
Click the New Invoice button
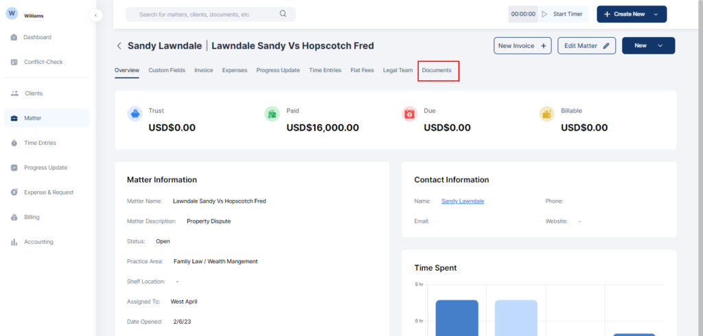pos(522,45)
